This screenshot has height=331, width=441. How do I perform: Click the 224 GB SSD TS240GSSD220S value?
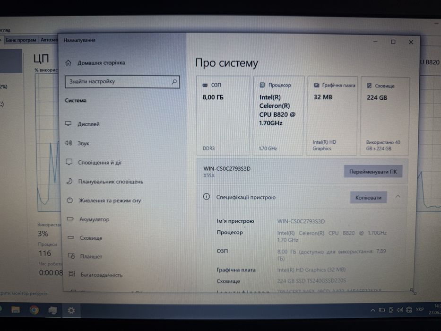coord(311,280)
